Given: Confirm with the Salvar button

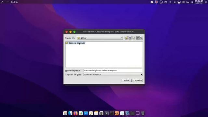Looking at the screenshot, I should tap(127, 80).
